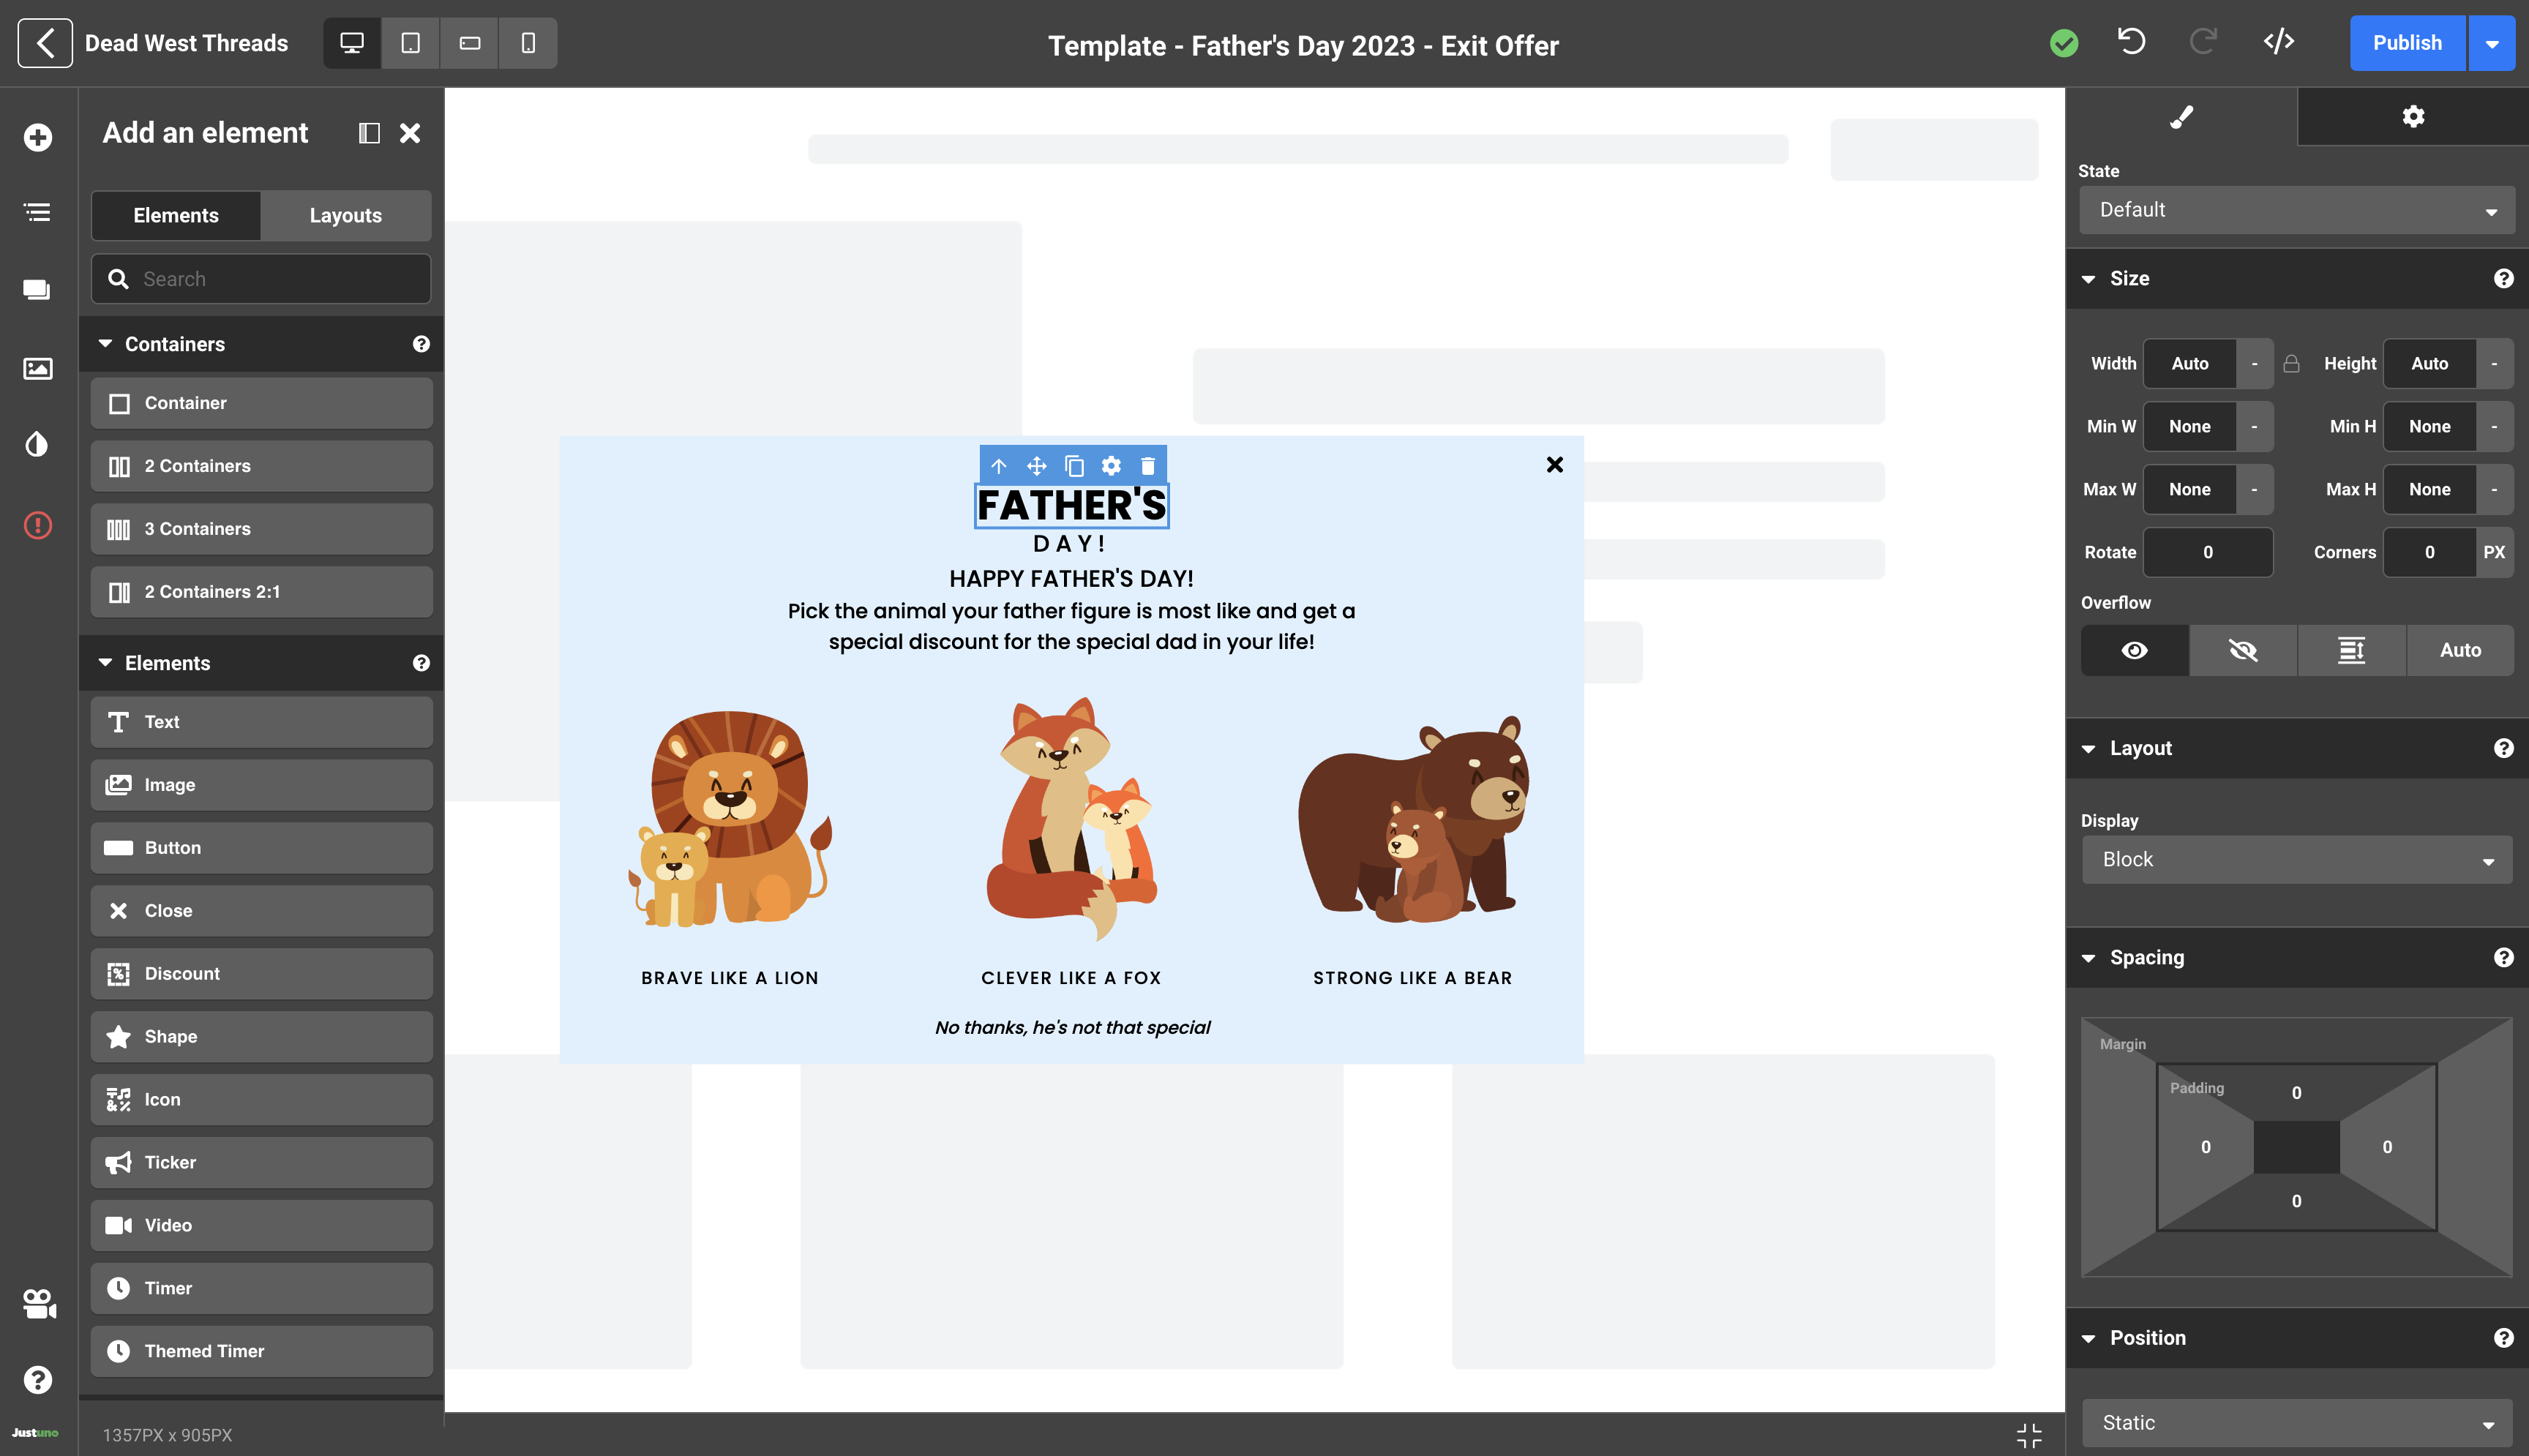Open the settings gear tab in right panel
The image size is (2529, 1456).
(2413, 117)
